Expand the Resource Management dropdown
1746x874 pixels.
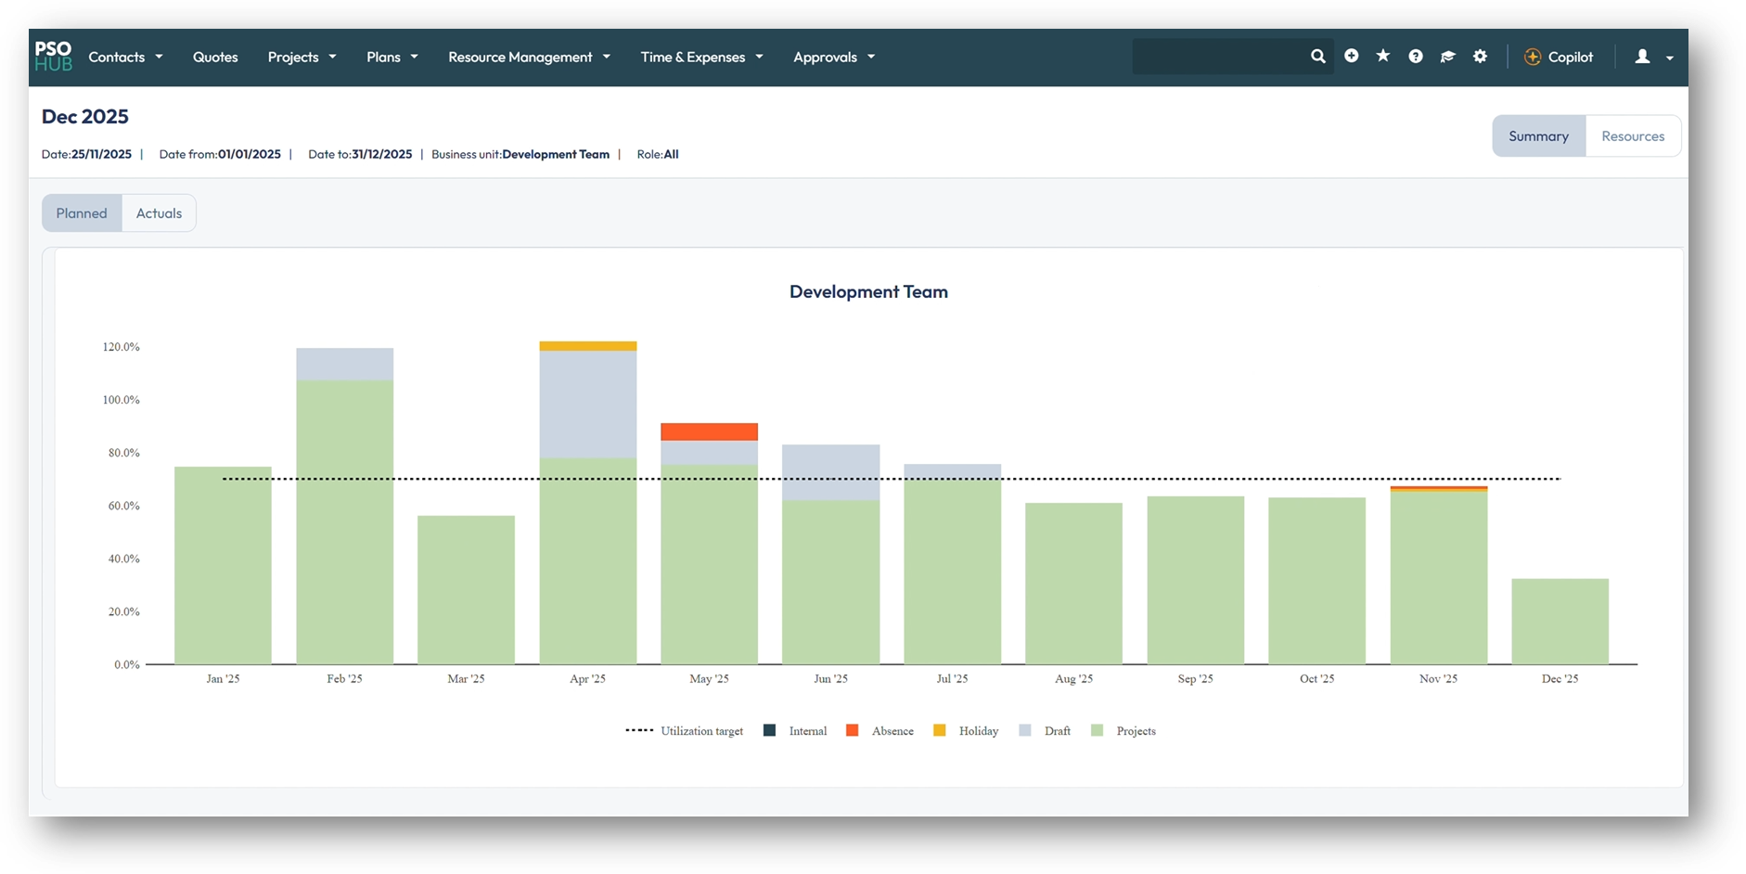pos(529,57)
